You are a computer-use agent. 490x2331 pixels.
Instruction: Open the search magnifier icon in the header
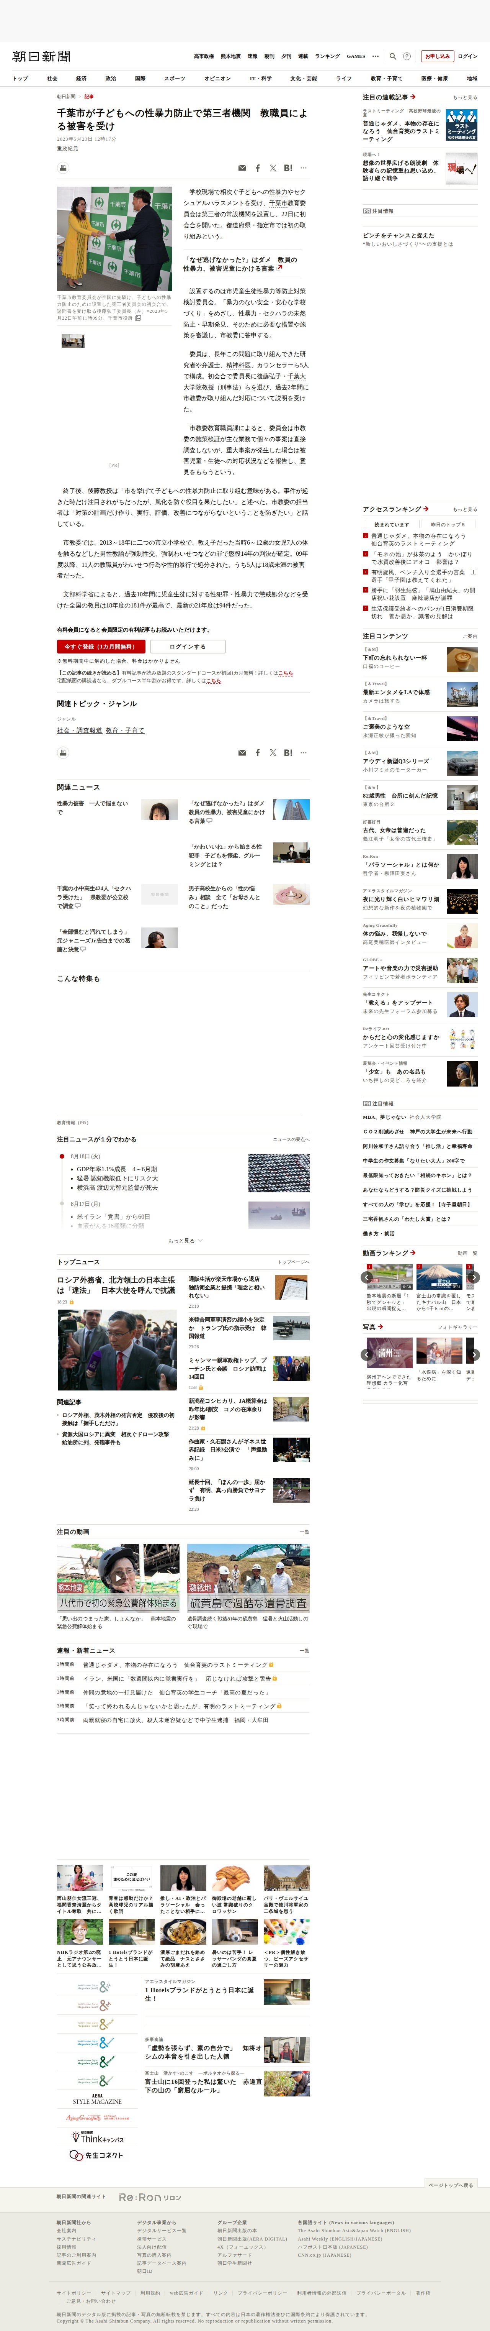[x=392, y=56]
